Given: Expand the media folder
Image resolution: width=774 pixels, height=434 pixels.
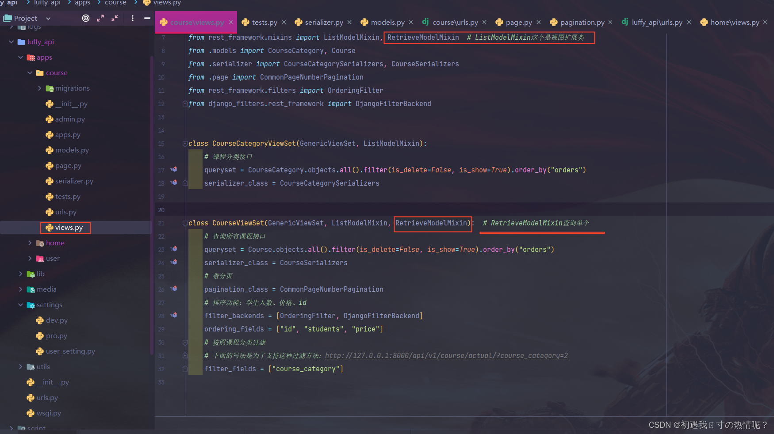Looking at the screenshot, I should coord(21,289).
